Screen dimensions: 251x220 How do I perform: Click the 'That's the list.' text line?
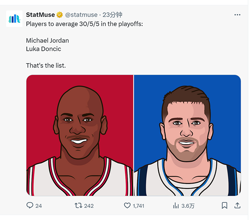point(46,65)
